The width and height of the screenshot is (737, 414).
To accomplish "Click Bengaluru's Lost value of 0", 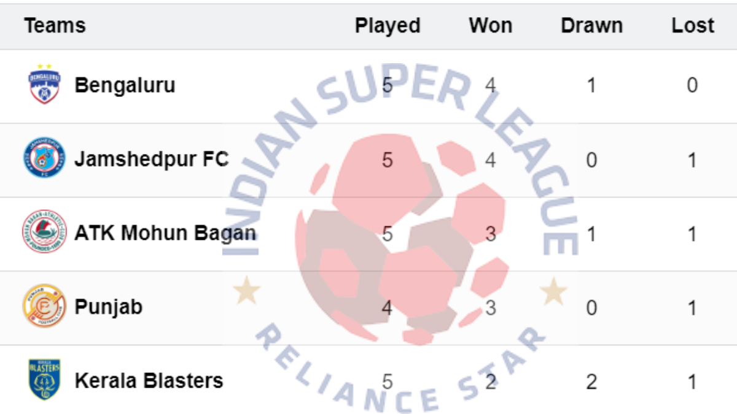I will pyautogui.click(x=692, y=85).
